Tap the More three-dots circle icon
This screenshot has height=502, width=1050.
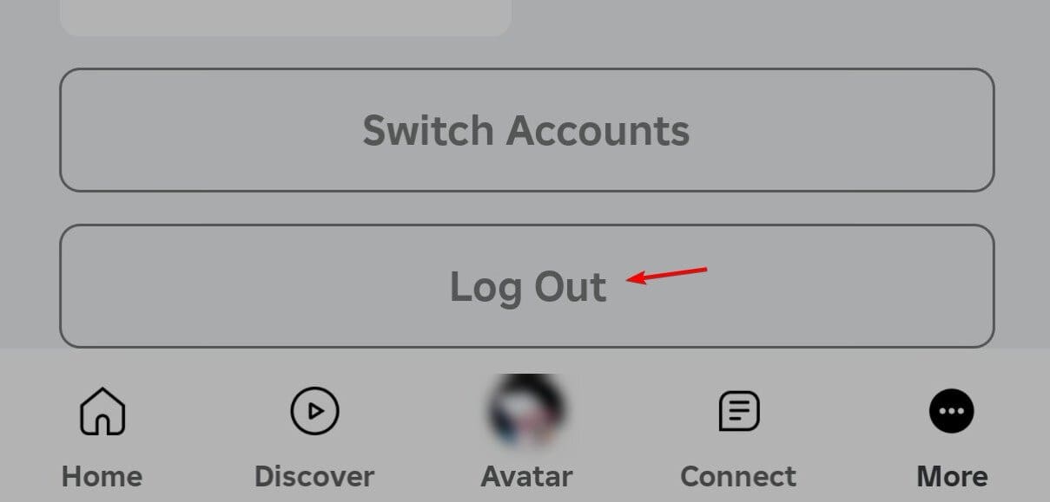[x=952, y=410]
